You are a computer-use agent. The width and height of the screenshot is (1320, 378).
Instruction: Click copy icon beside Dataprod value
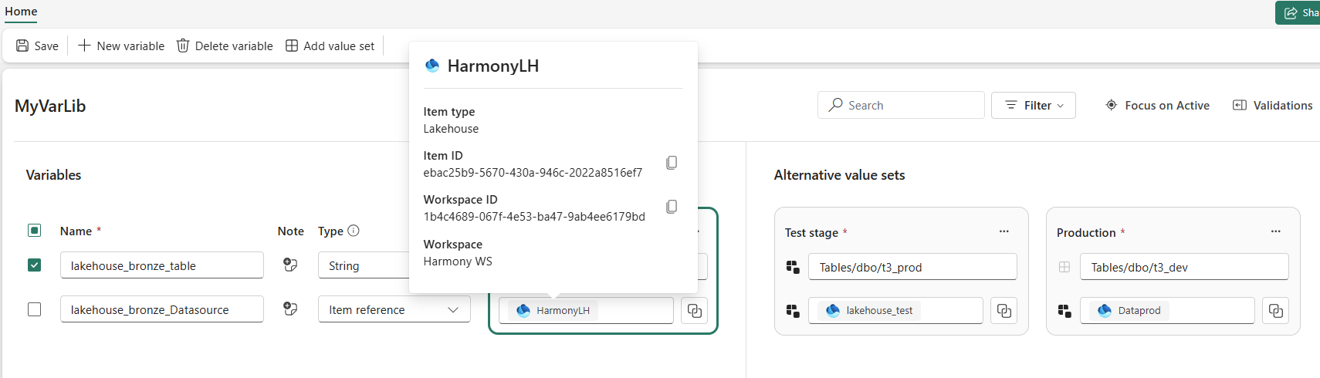click(1275, 311)
